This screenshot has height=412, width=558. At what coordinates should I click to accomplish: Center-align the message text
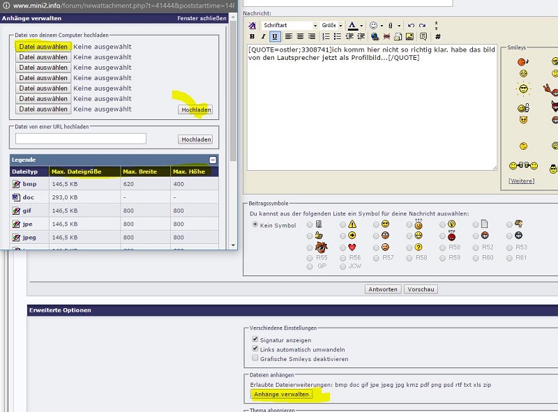point(301,36)
